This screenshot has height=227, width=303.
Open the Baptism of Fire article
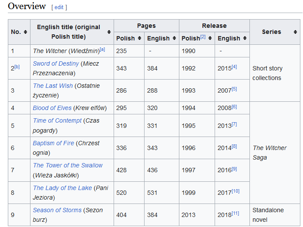pyautogui.click(x=54, y=143)
